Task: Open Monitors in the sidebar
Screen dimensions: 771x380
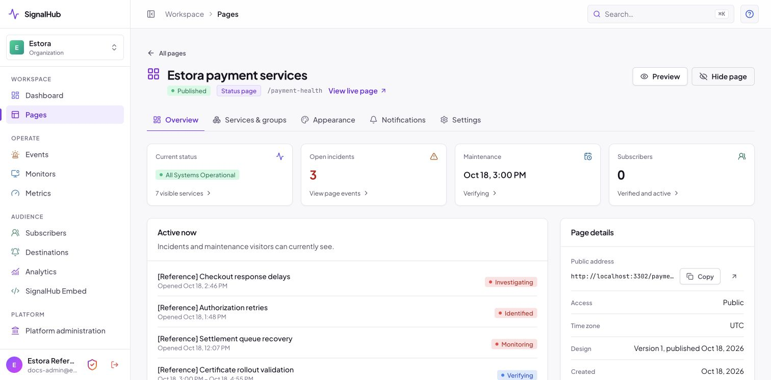Action: 65,174
